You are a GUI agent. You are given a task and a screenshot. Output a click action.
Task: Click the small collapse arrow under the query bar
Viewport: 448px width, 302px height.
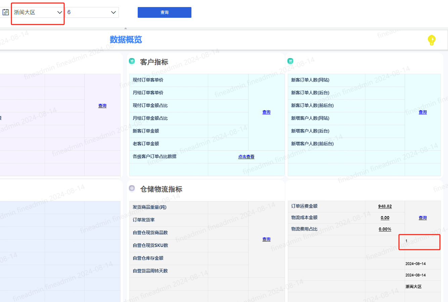[x=126, y=29]
